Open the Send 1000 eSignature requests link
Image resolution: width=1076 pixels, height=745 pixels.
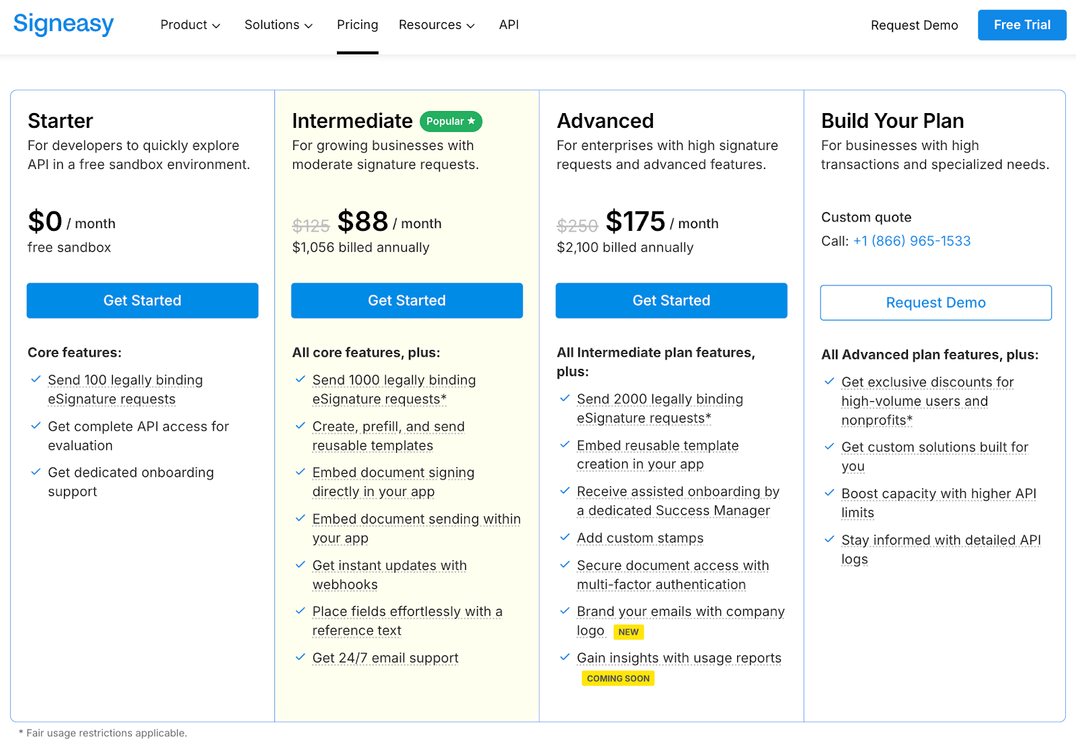393,380
